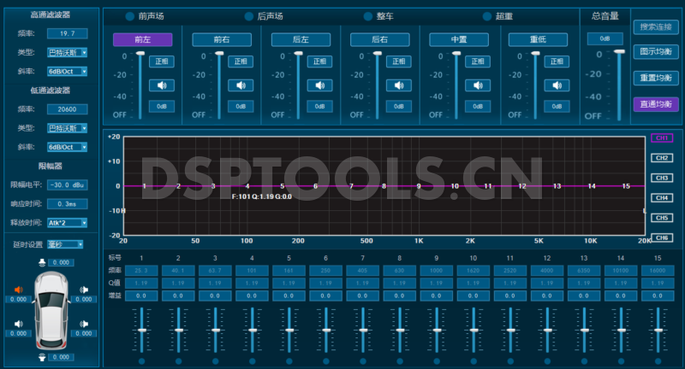The height and width of the screenshot is (369, 685).
Task: Click the high-pass 频率 field showing 19.7
Action: click(67, 33)
